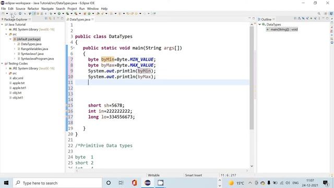334x188 pixels.
Task: Open the Navigate menu
Action: pyautogui.click(x=47, y=8)
